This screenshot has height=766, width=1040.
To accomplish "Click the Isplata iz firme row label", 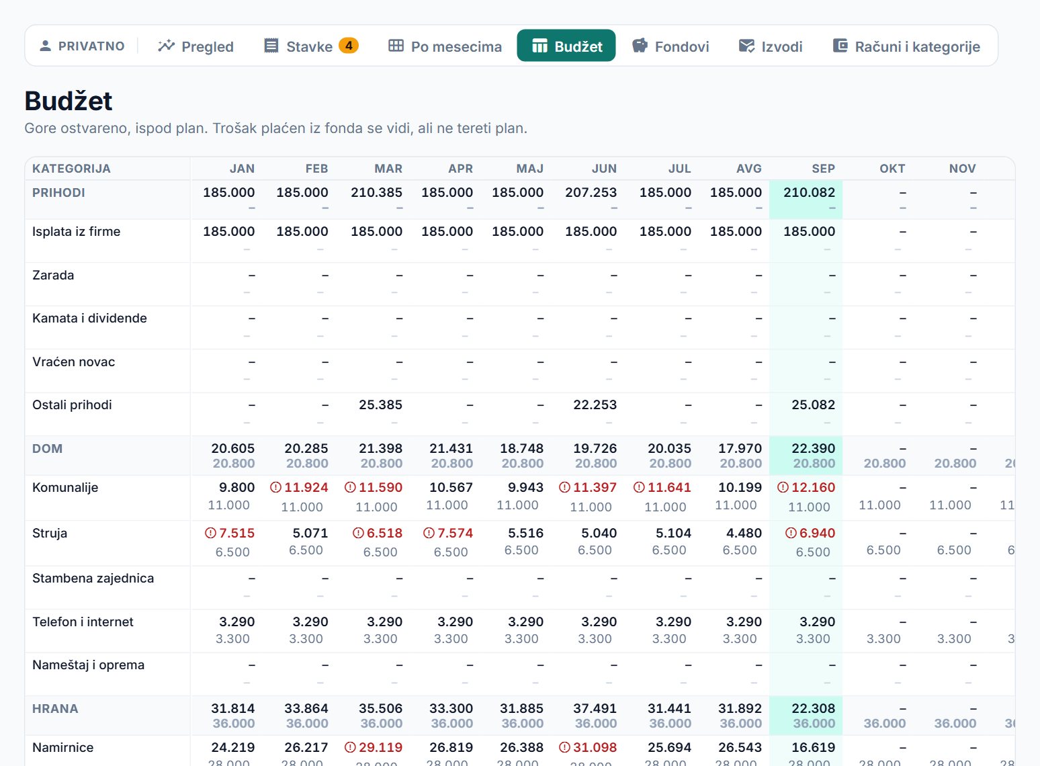I will click(x=77, y=232).
